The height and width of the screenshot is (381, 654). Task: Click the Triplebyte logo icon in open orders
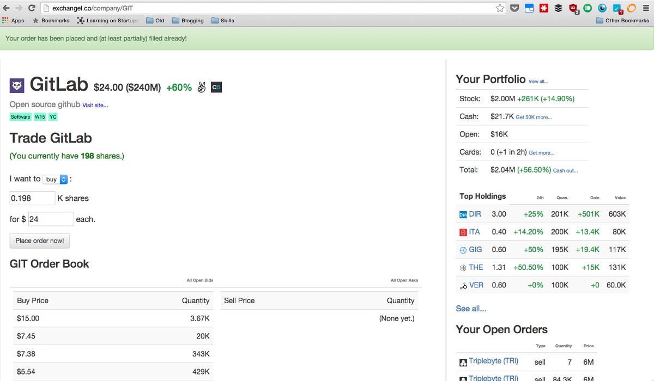tap(463, 362)
